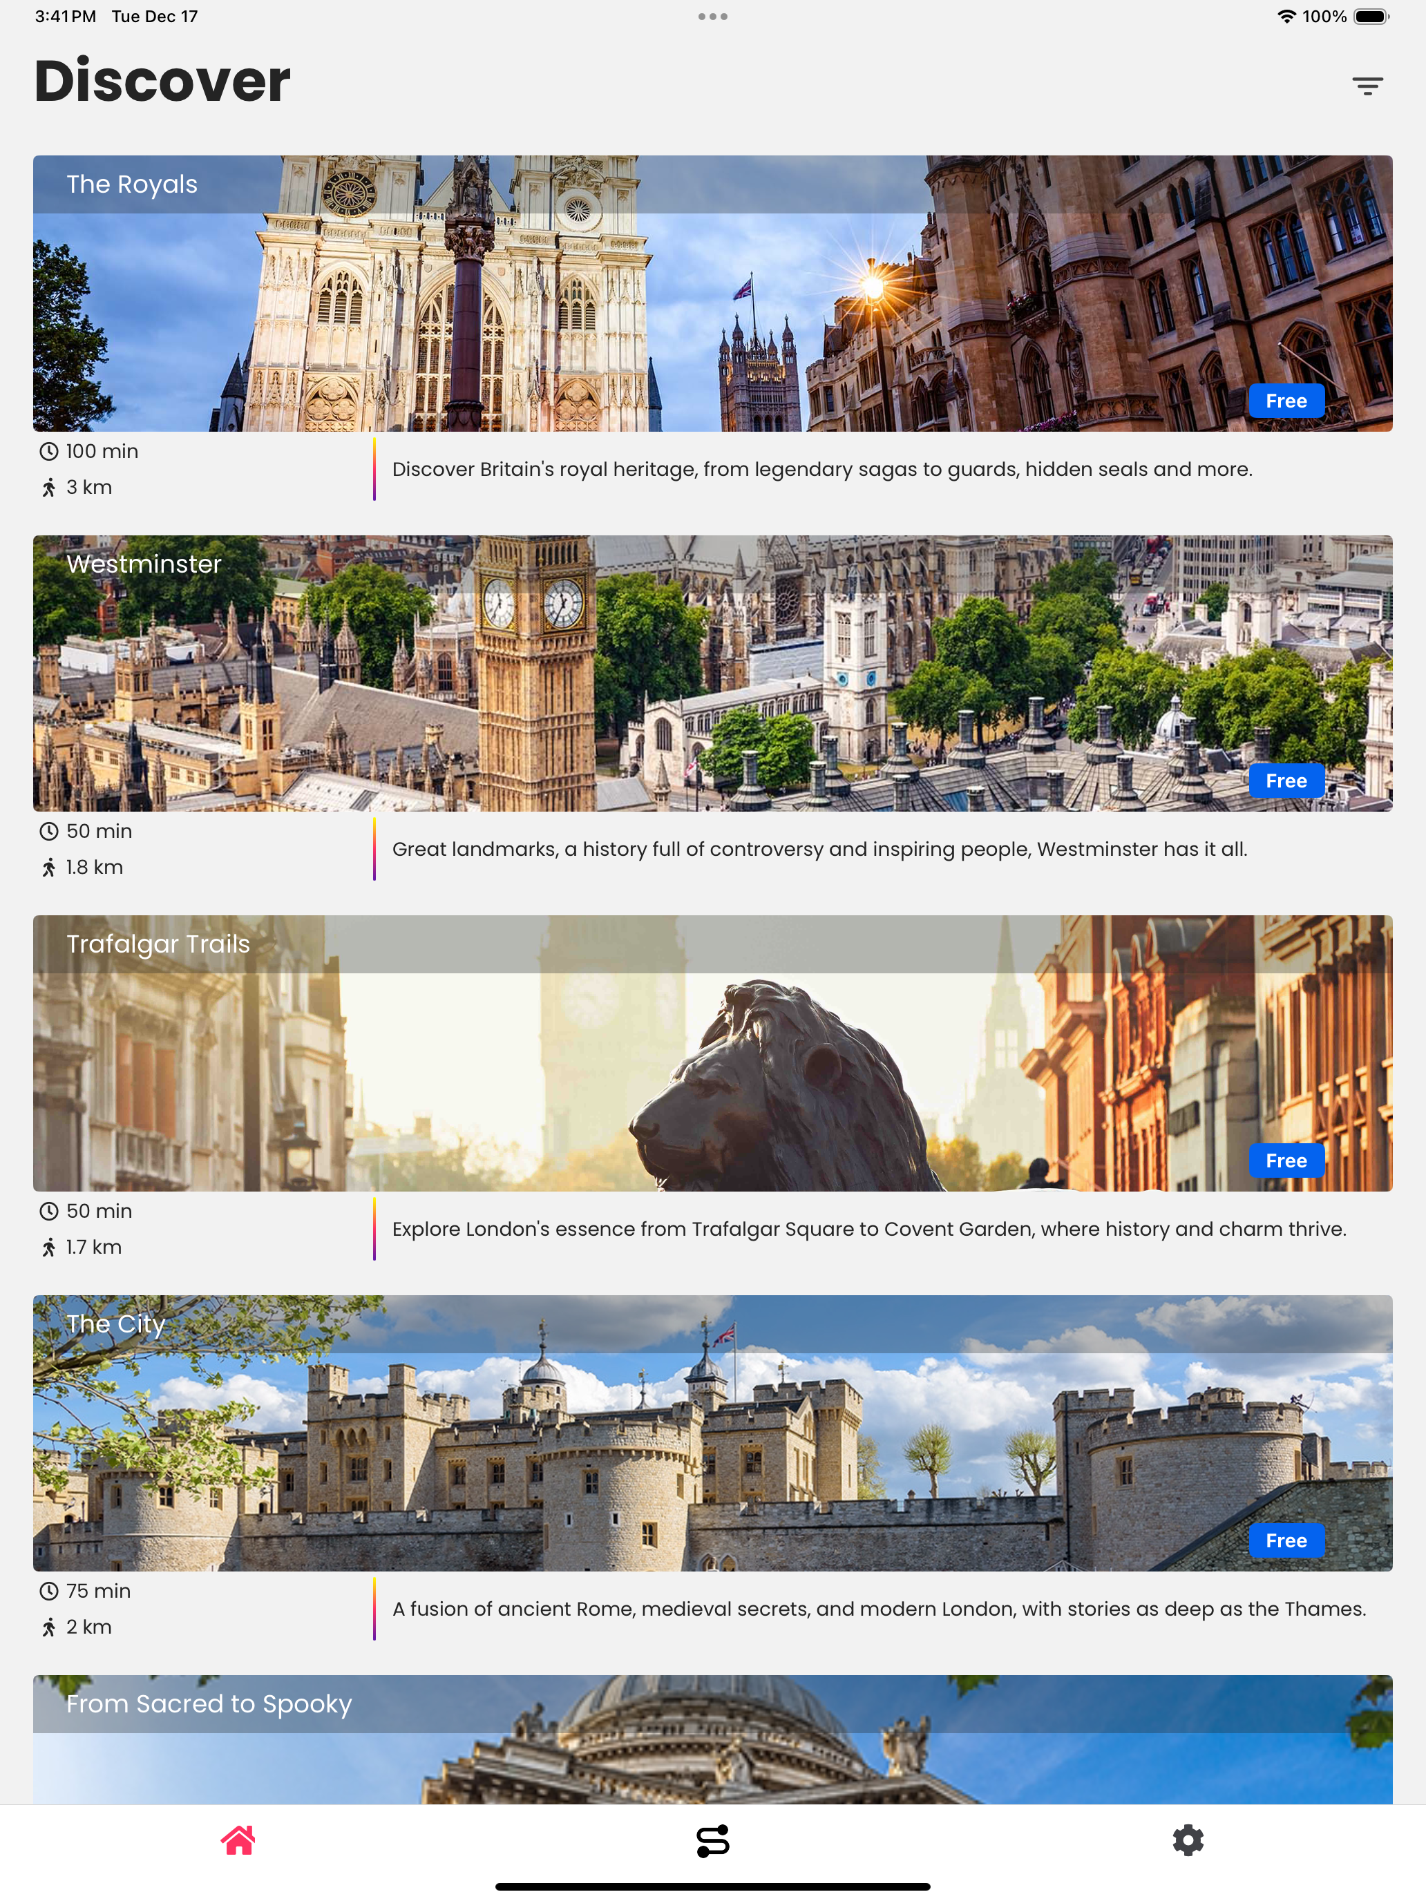Viewport: 1426px width, 1901px height.
Task: Open the Settings gear tab
Action: pyautogui.click(x=1188, y=1840)
